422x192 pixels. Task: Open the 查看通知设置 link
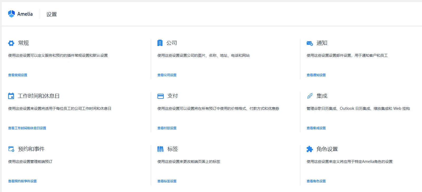tap(316, 75)
